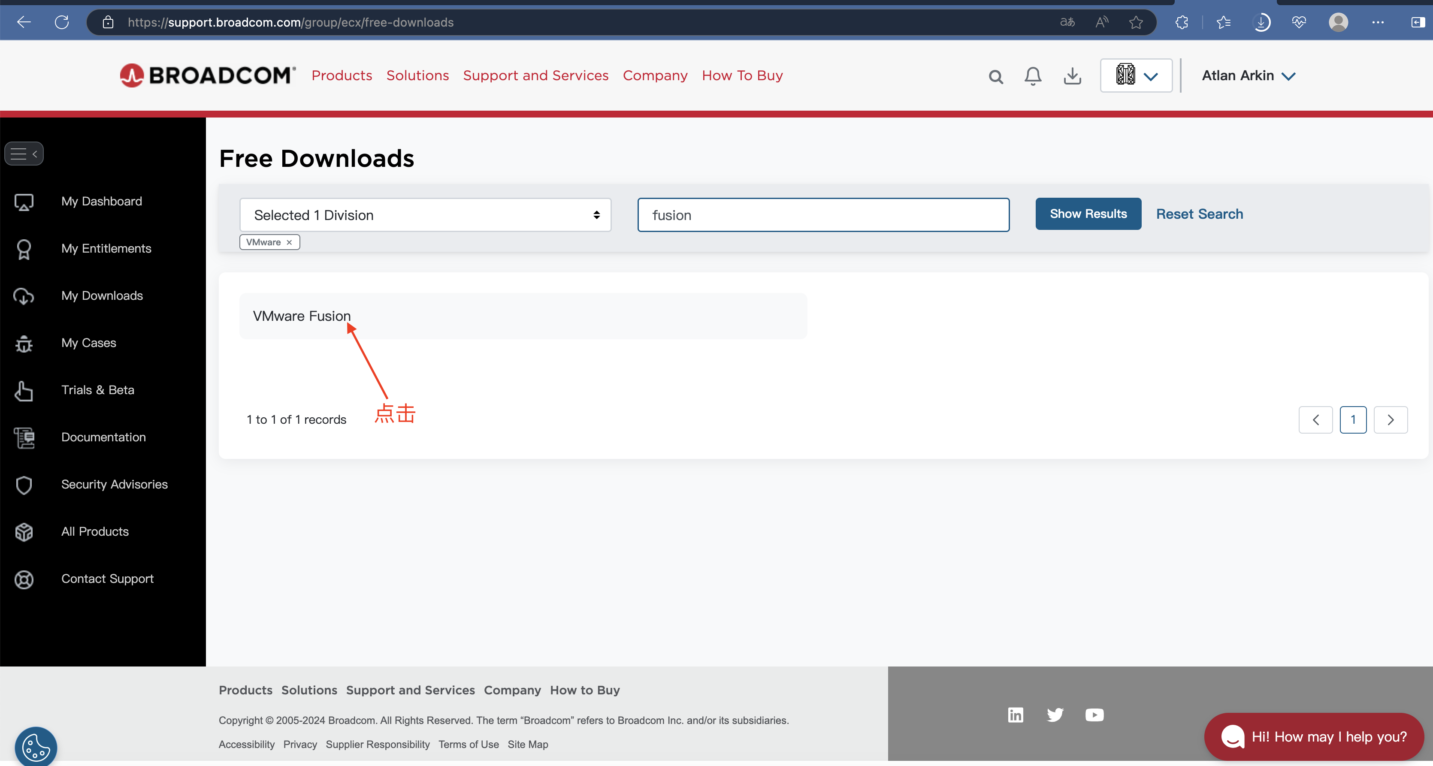
Task: Open Trials & Beta in sidebar
Action: click(x=98, y=390)
